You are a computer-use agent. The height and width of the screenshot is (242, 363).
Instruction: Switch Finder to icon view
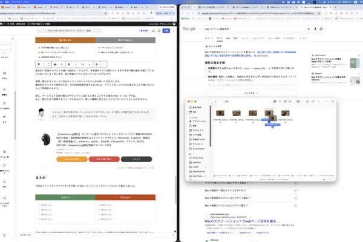pyautogui.click(x=275, y=102)
